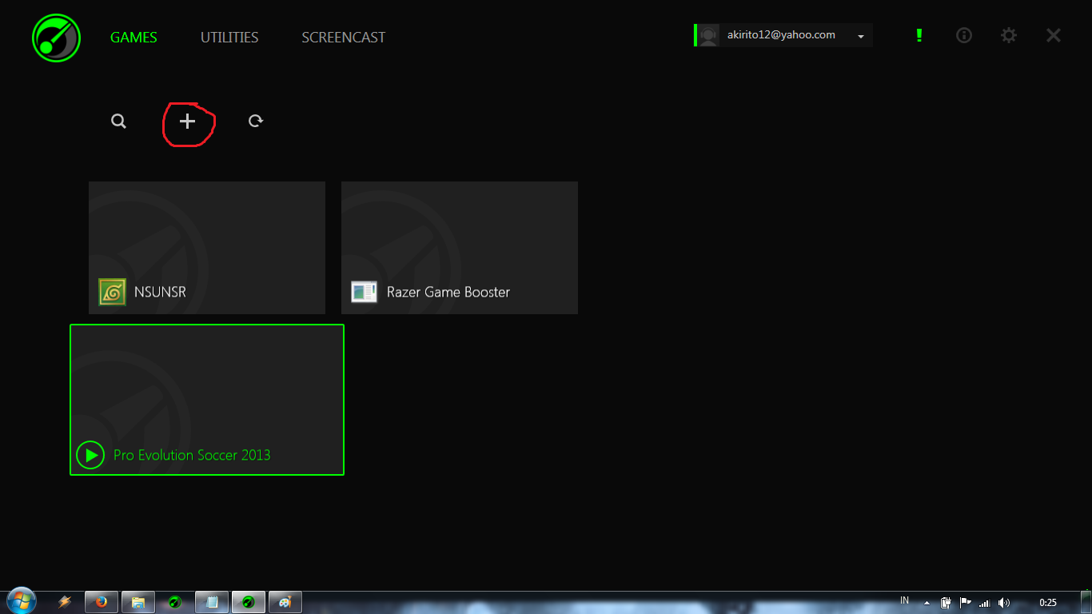The image size is (1092, 614).
Task: Switch to the GAMES tab
Action: (x=134, y=38)
